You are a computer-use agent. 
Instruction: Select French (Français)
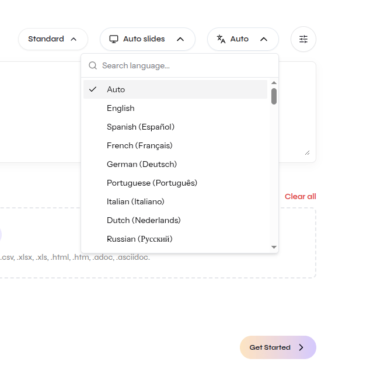point(175,145)
